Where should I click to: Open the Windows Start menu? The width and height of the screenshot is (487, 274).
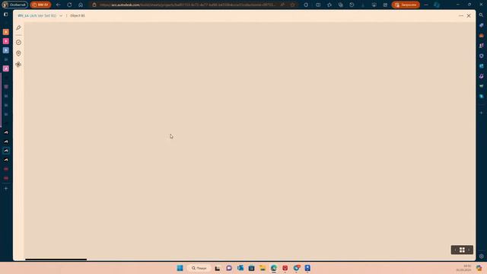pos(180,268)
